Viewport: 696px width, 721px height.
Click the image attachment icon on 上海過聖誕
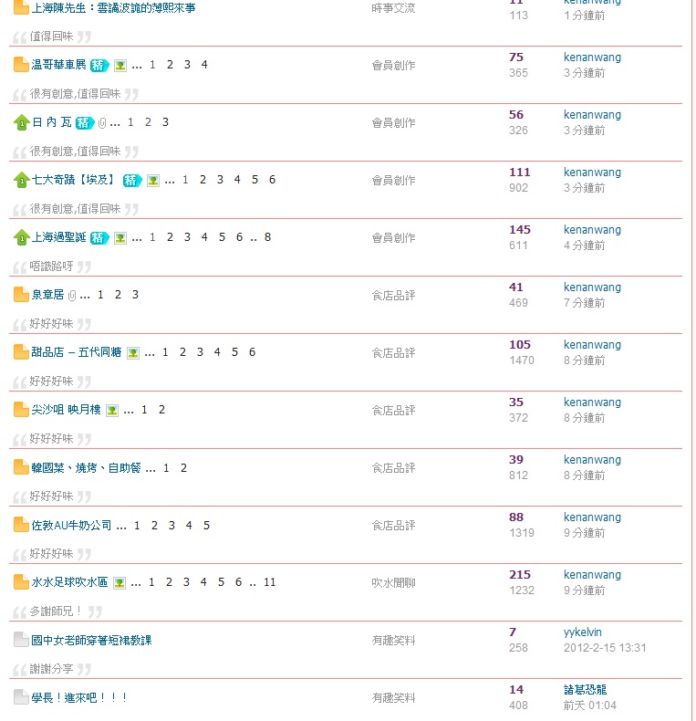coord(120,237)
